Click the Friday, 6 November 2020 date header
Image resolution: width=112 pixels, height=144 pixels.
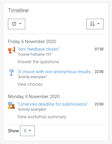tap(32, 42)
